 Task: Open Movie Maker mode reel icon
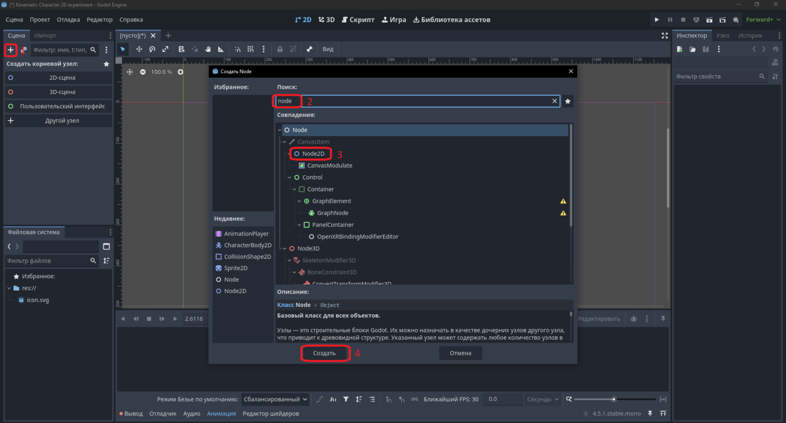click(x=736, y=19)
